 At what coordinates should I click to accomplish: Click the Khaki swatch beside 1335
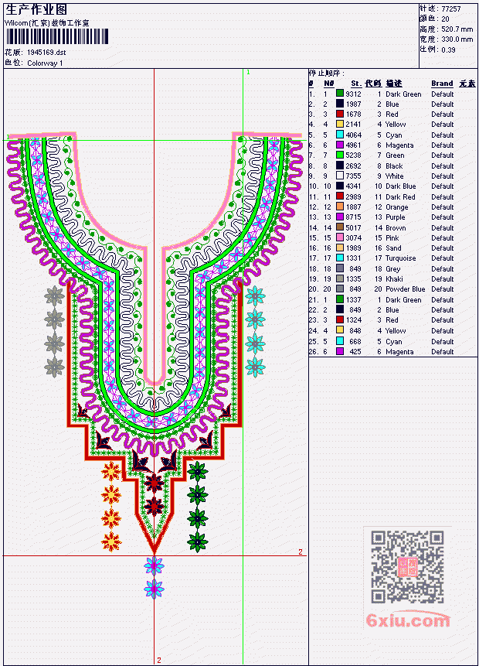pos(340,278)
